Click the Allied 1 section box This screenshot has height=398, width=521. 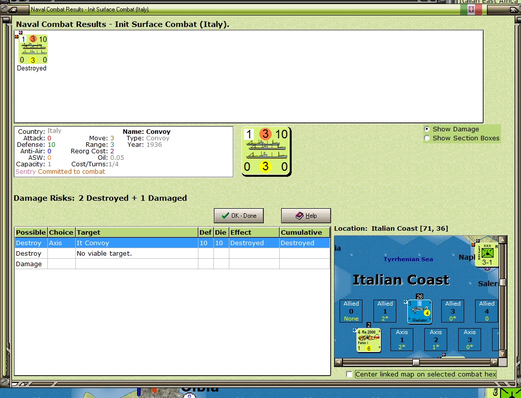[x=385, y=311]
